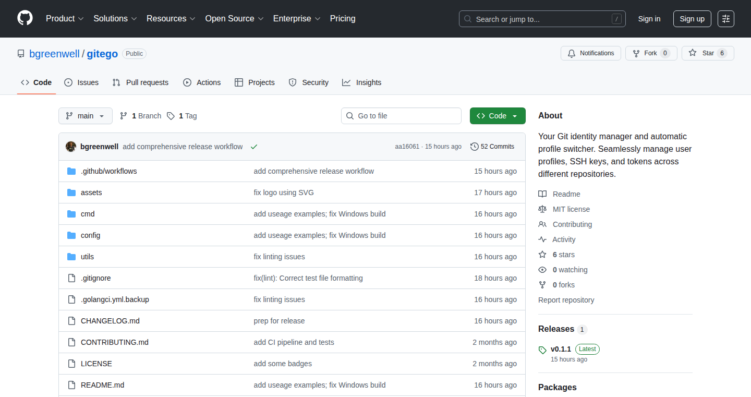Switch to the Security tab
Image resolution: width=751 pixels, height=397 pixels.
tap(309, 82)
